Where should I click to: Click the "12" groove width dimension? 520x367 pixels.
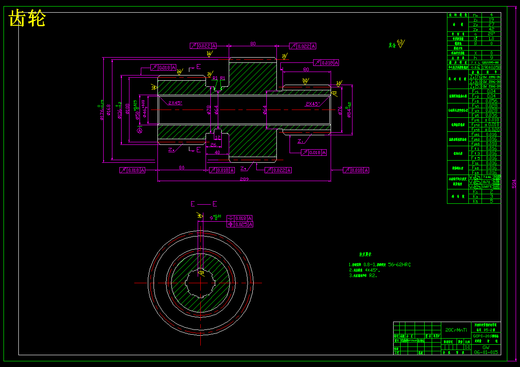[217, 137]
